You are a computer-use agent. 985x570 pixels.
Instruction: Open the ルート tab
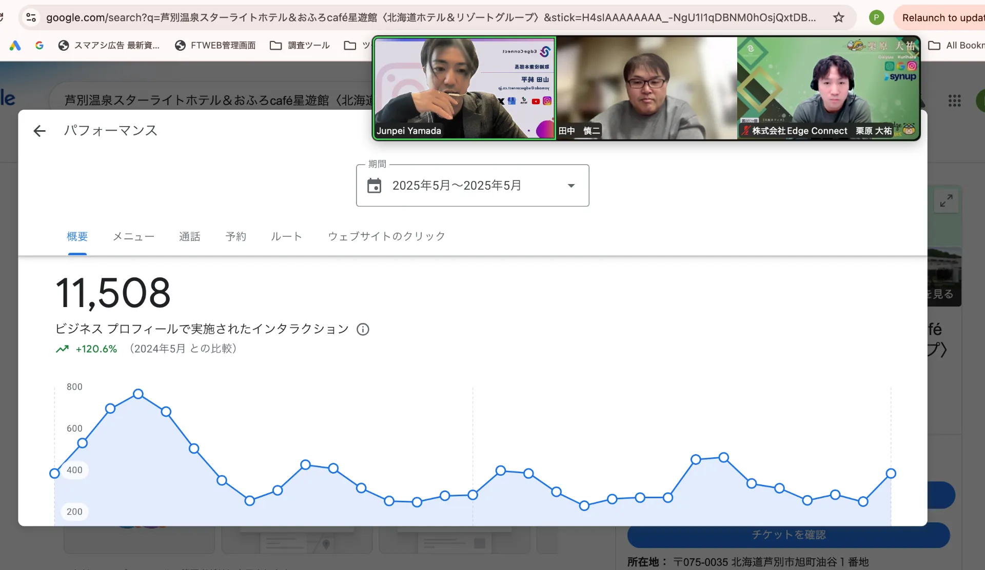click(286, 236)
